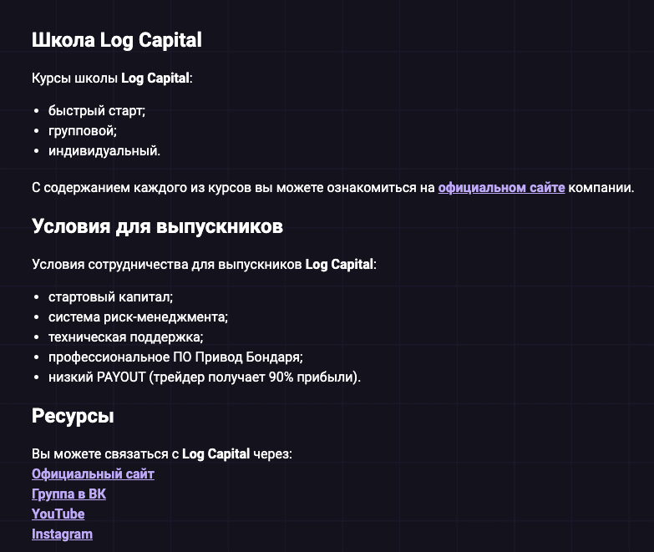This screenshot has width=654, height=552.
Task: Click the "групповой" course list item
Action: (82, 130)
